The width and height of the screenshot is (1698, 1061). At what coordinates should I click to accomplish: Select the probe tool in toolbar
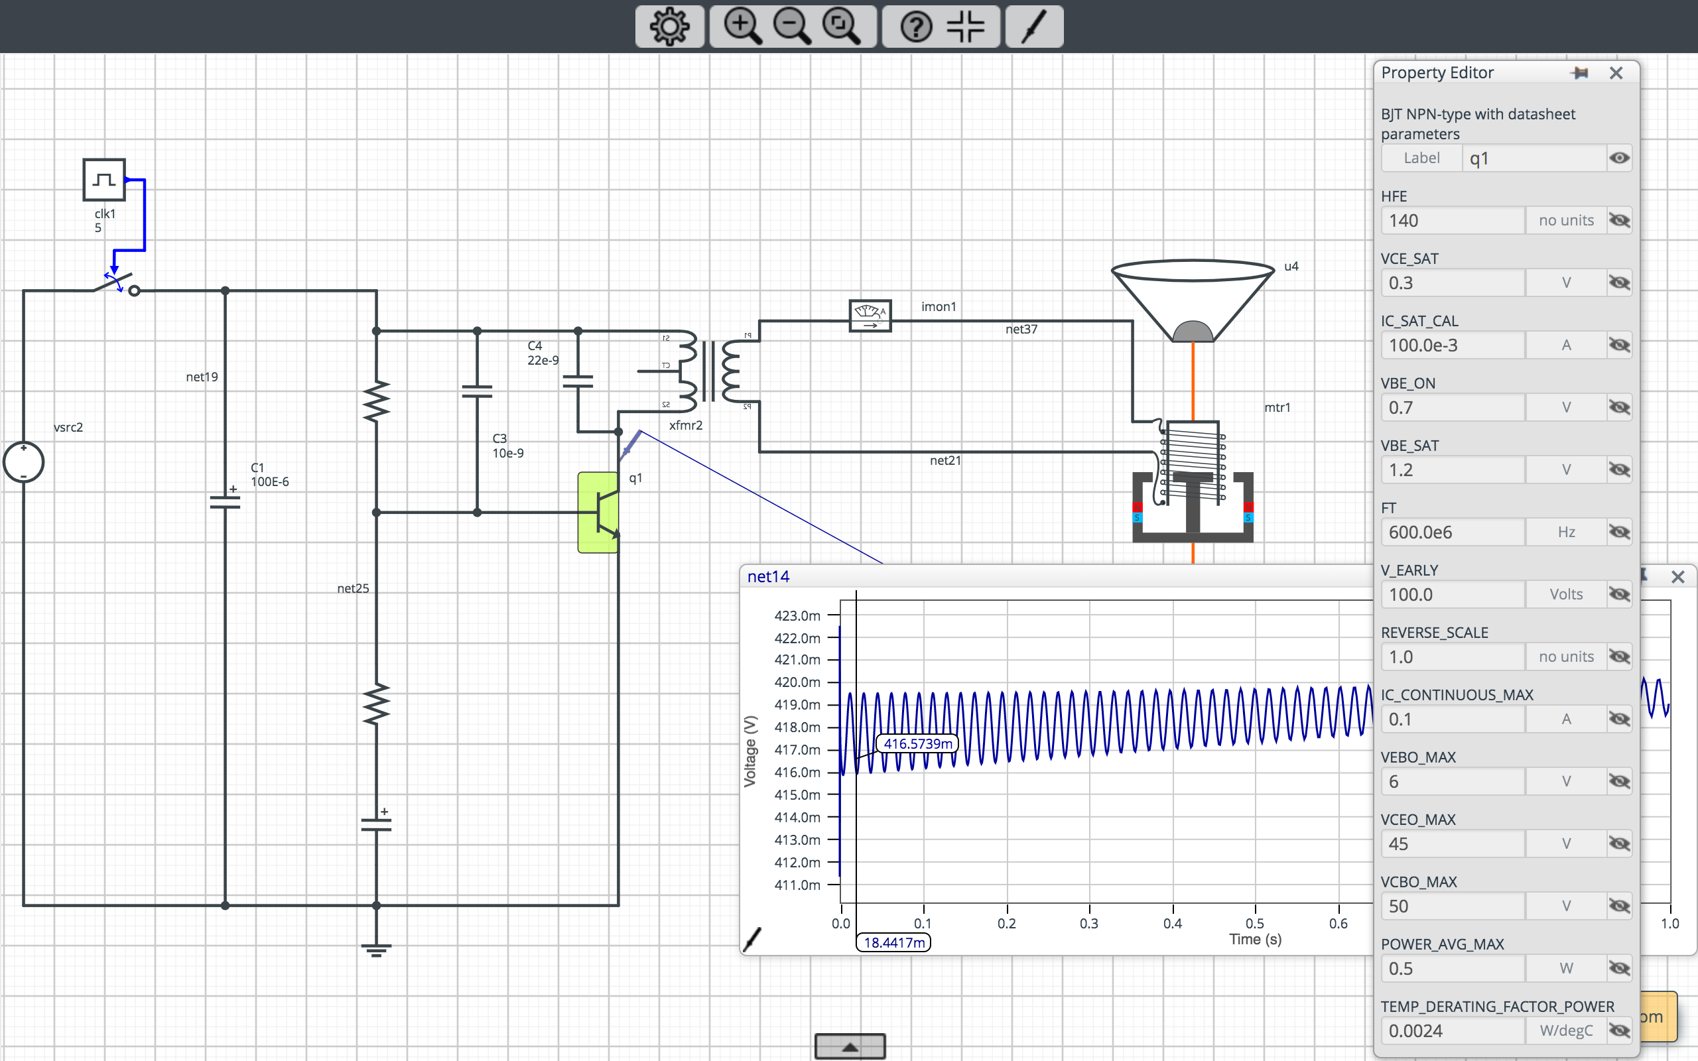[1033, 27]
